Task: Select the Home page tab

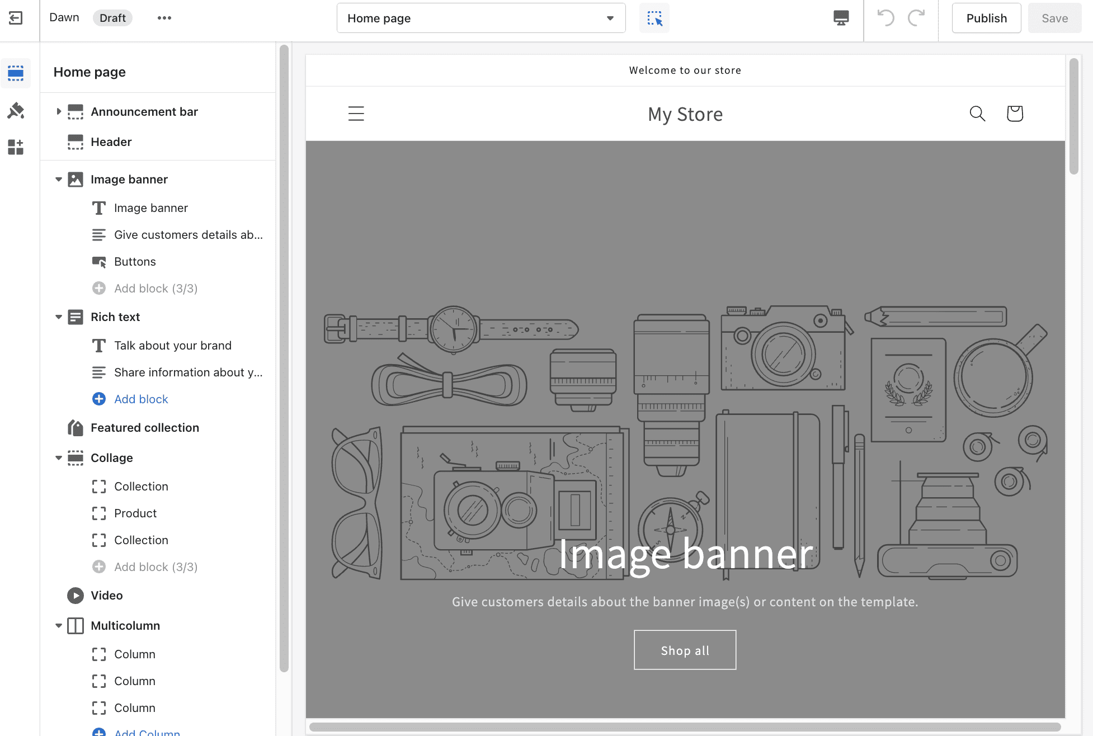Action: tap(480, 17)
